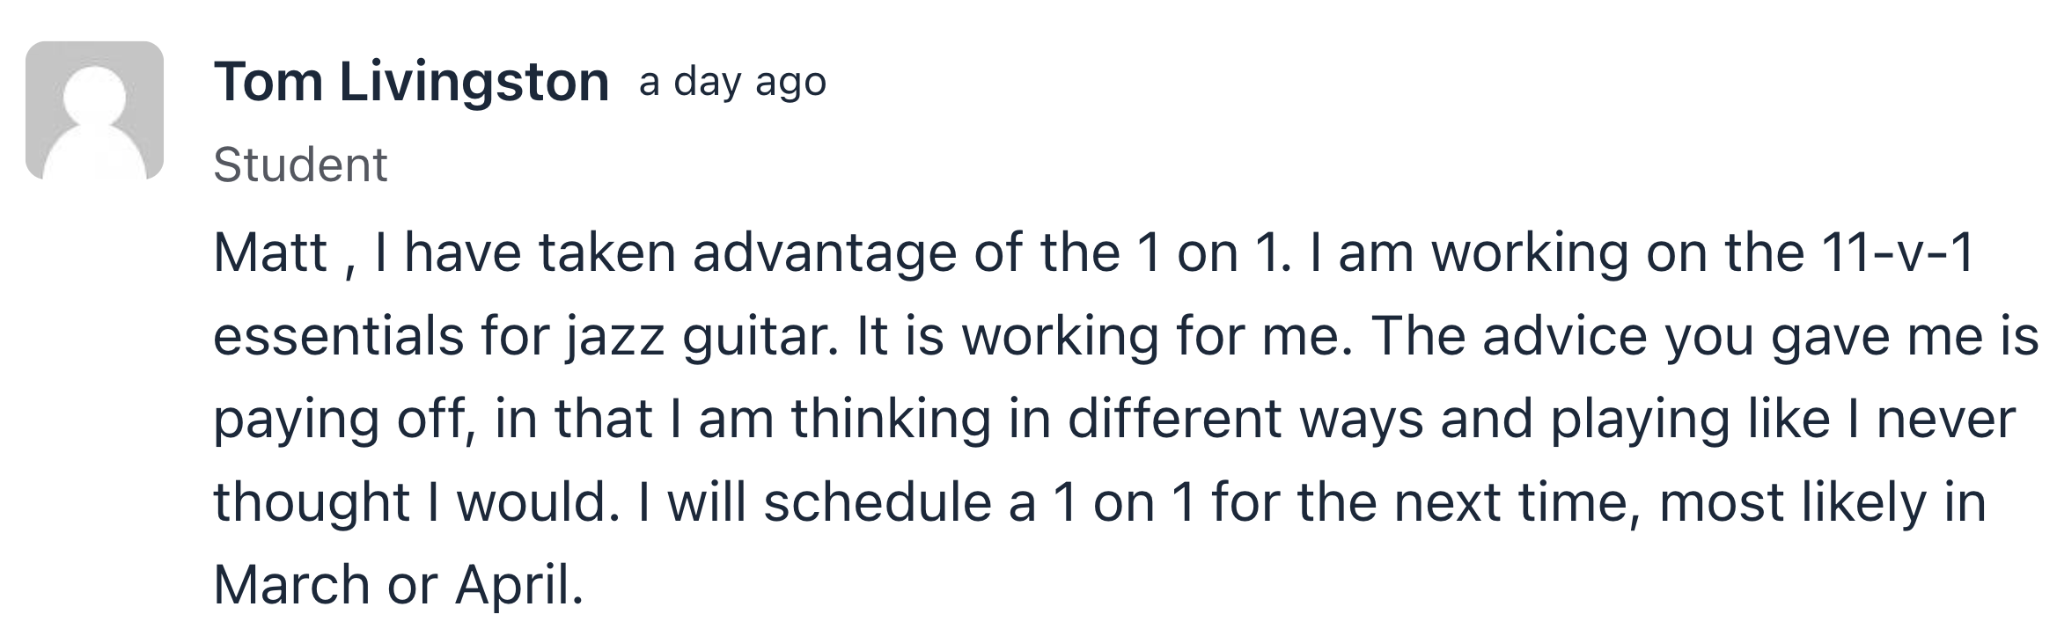Screen dimensions: 2057x636
Task: Click the word "essentials" in the comment
Action: (339, 337)
